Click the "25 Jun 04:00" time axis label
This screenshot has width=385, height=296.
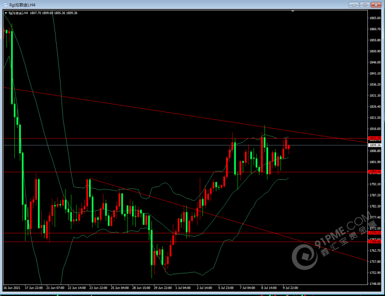point(120,288)
